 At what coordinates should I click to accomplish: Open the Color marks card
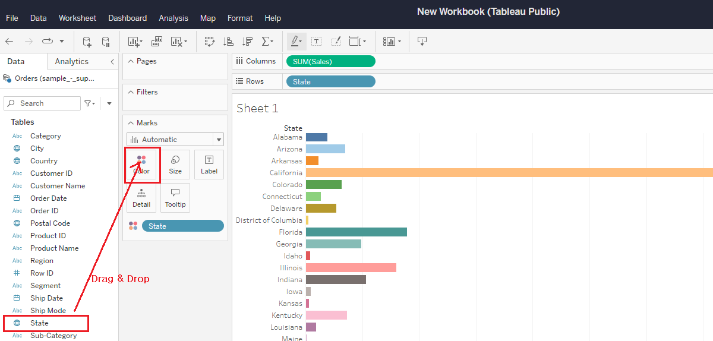tap(141, 165)
